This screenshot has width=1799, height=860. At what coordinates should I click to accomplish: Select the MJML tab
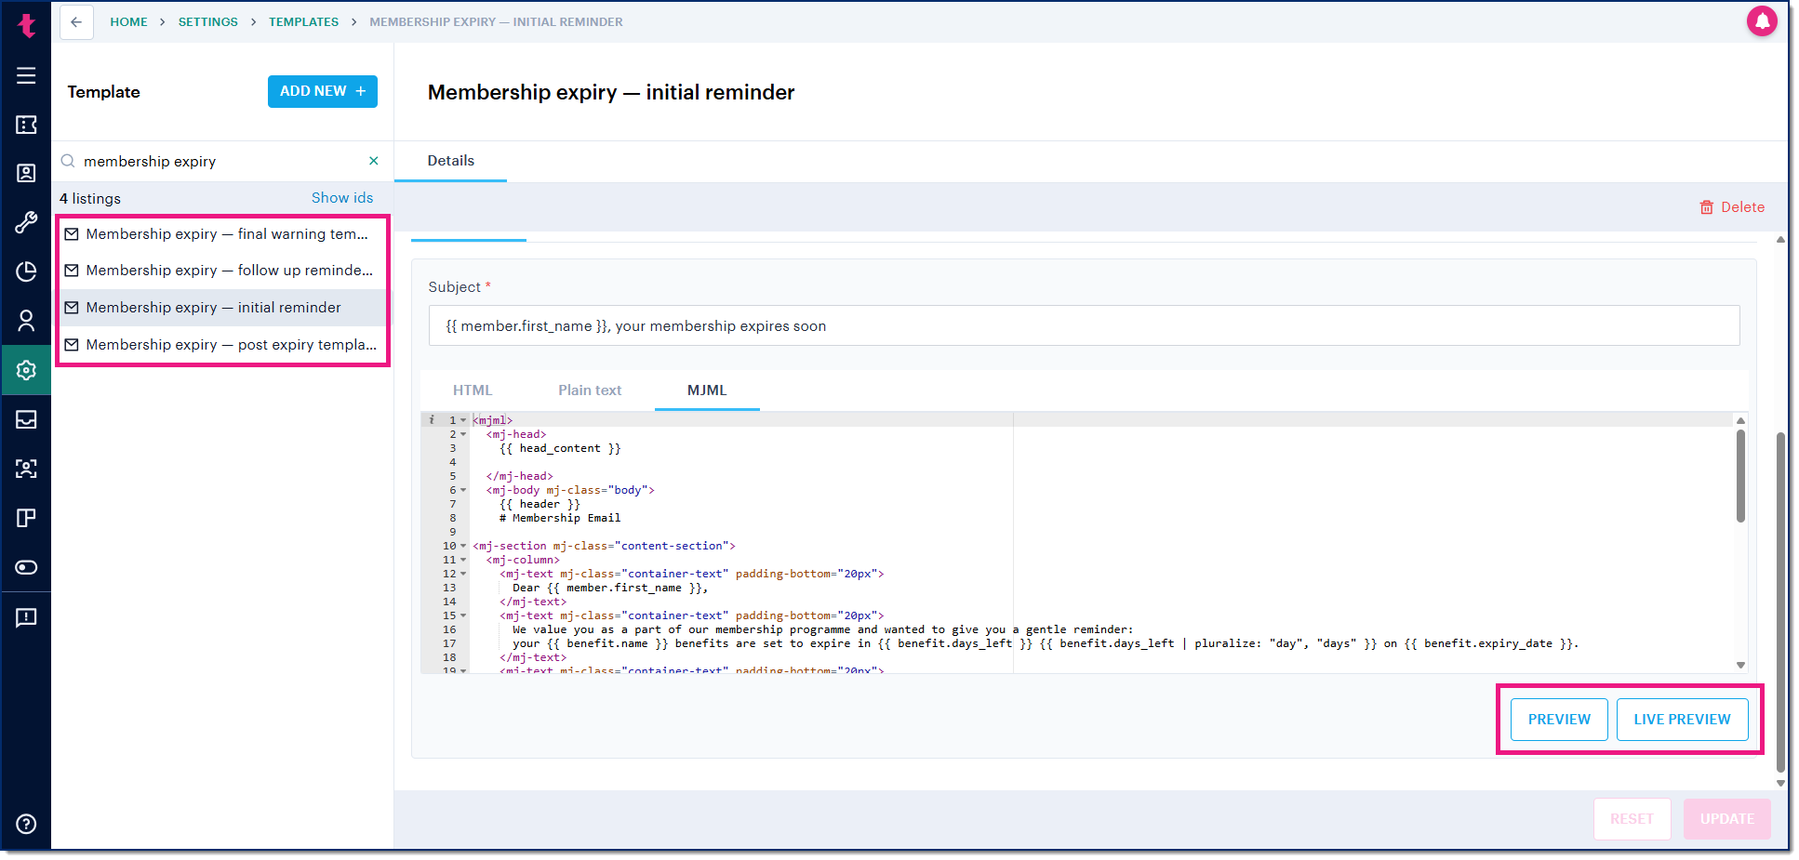(707, 390)
